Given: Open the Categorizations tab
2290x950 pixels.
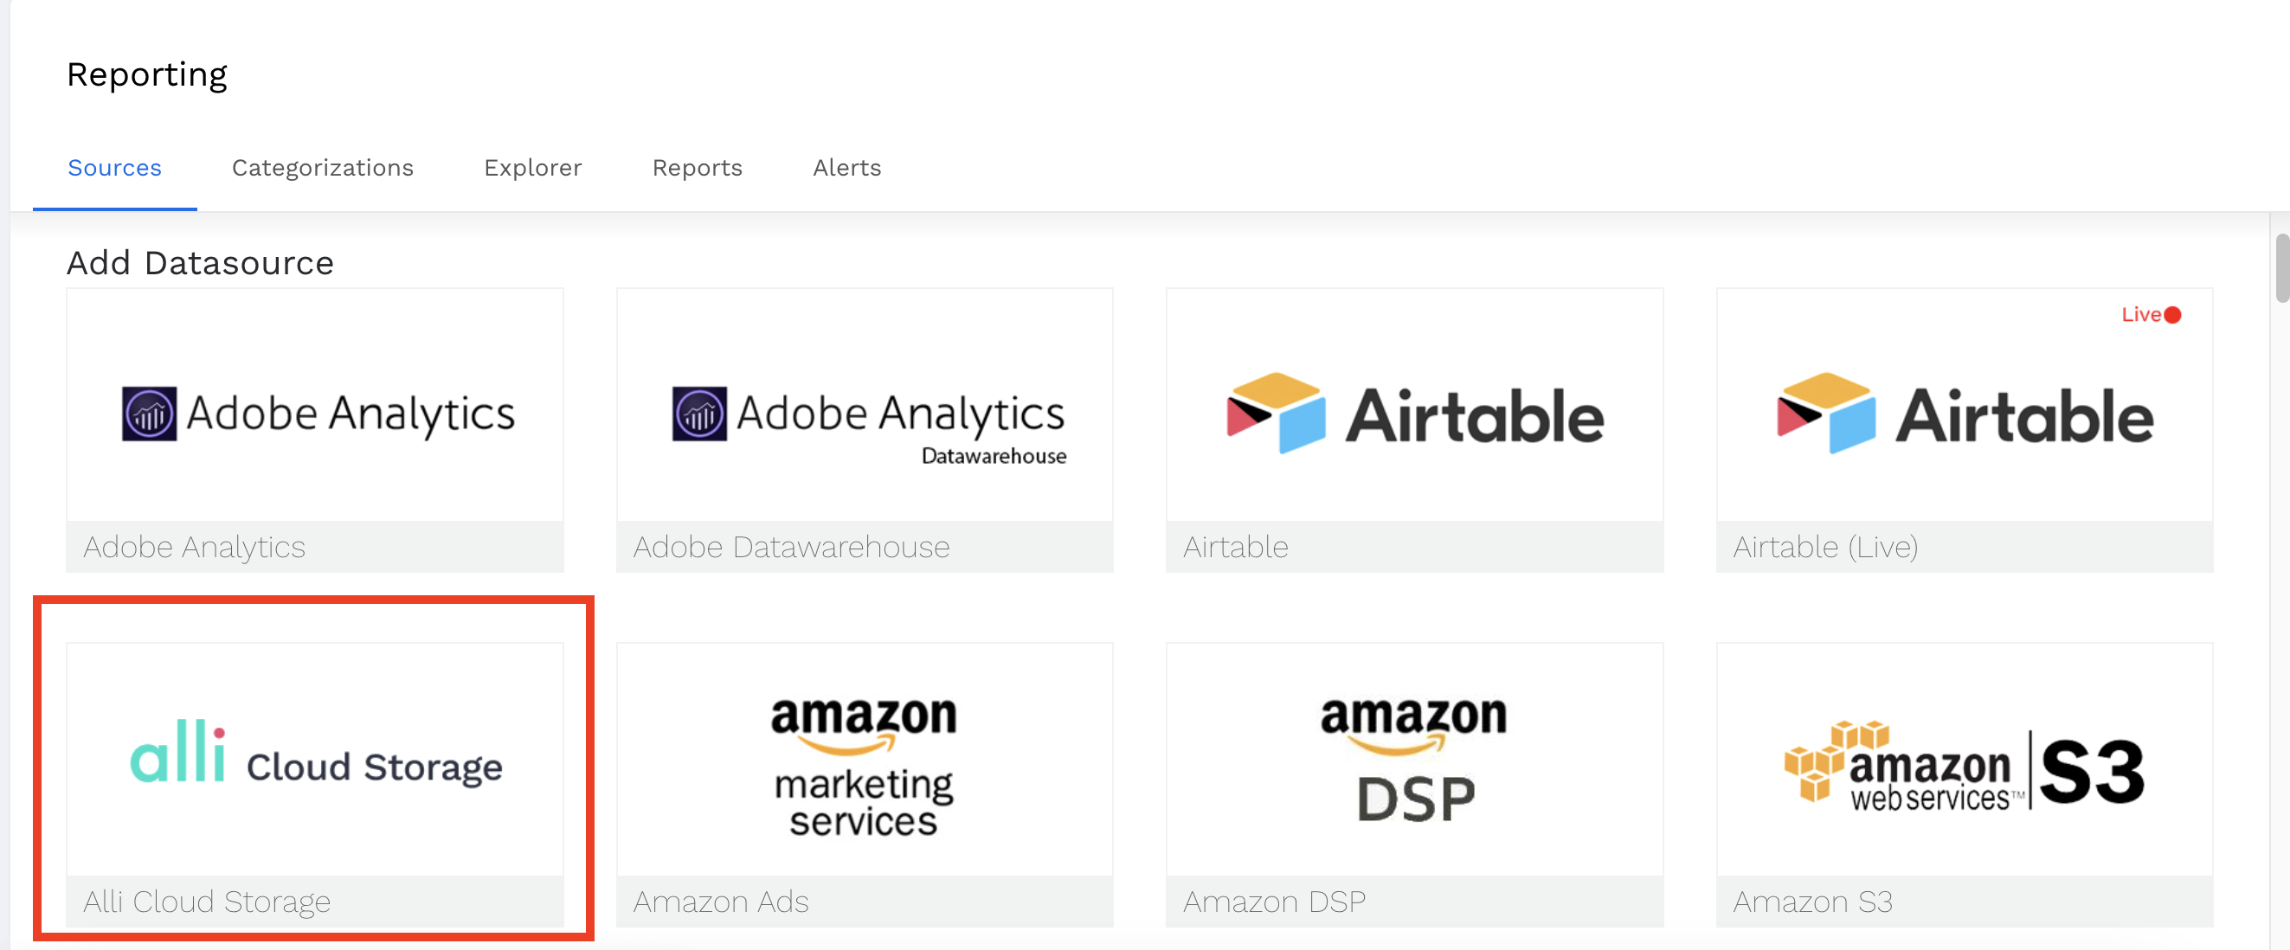Looking at the screenshot, I should point(323,168).
